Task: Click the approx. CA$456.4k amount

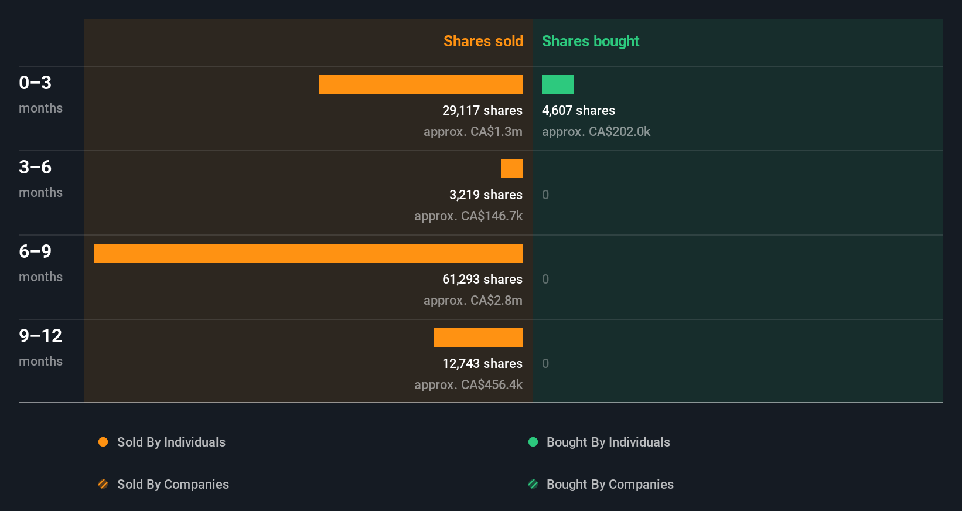Action: point(468,384)
